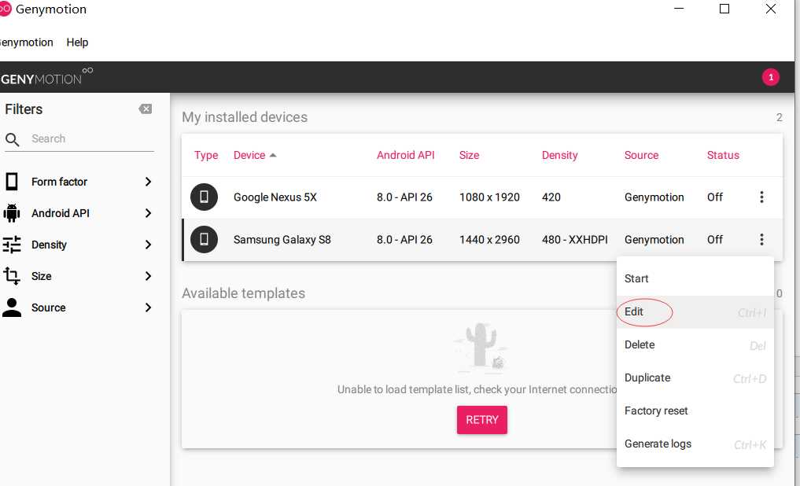The image size is (800, 486).
Task: Sort by the Source column header
Action: coord(641,155)
